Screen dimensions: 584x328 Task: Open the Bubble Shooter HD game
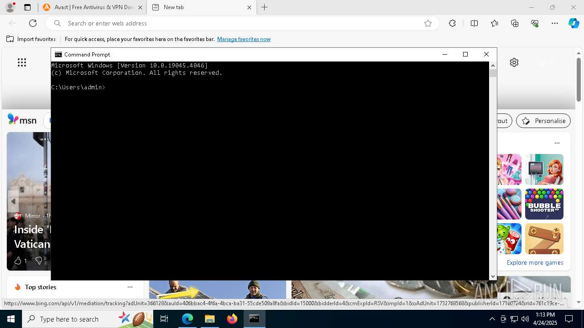[544, 204]
